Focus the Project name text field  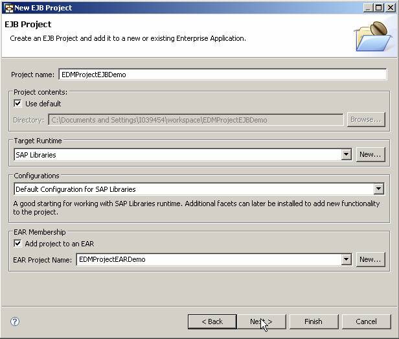click(222, 75)
